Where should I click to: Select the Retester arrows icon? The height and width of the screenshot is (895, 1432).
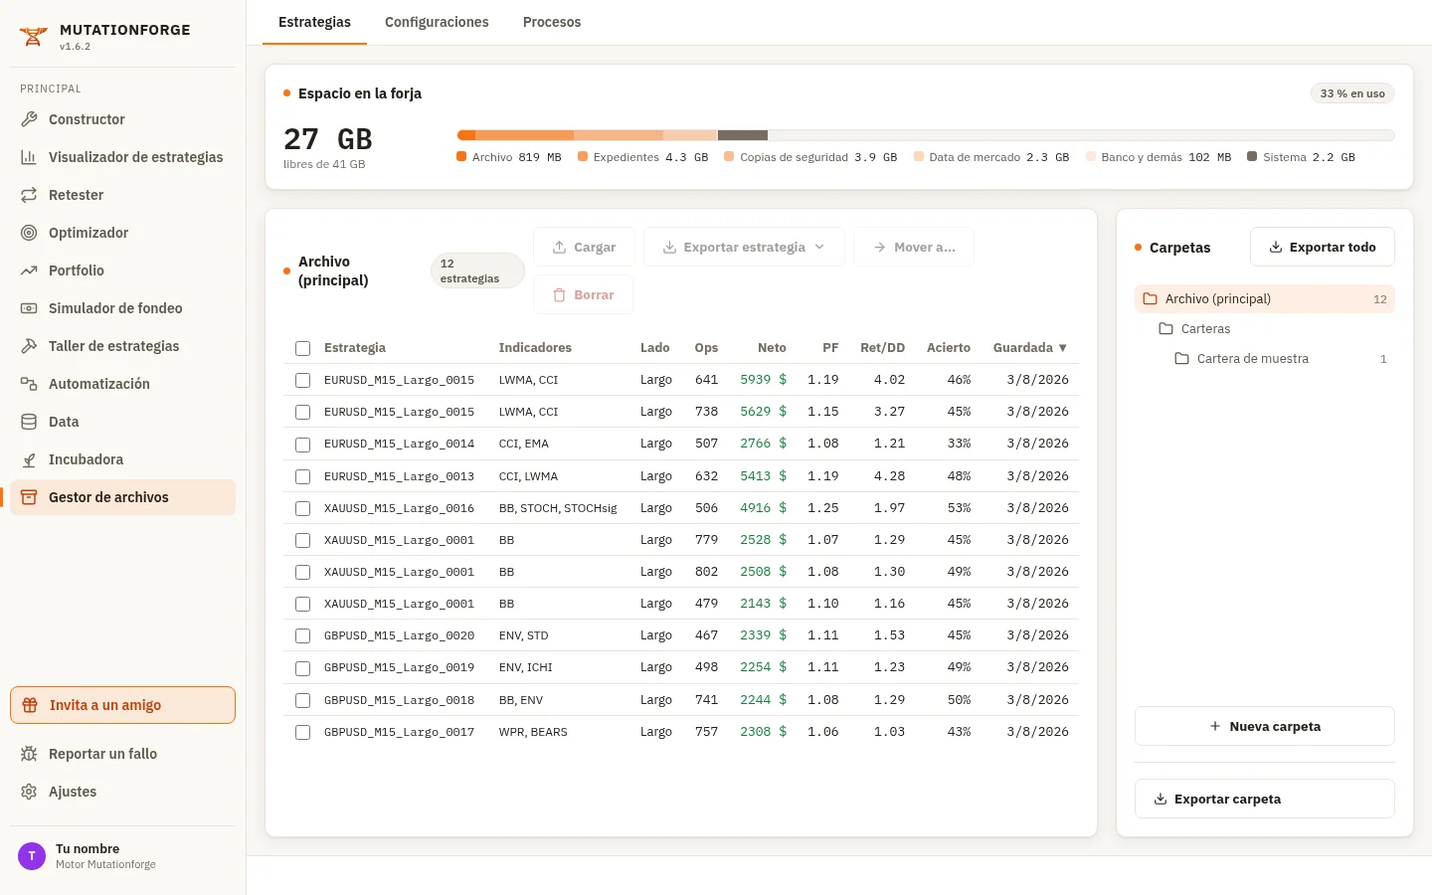29,195
